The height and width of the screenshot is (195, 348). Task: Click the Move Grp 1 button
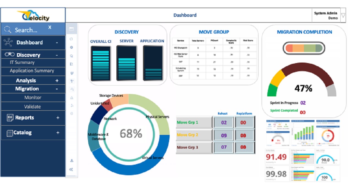[x=194, y=122]
